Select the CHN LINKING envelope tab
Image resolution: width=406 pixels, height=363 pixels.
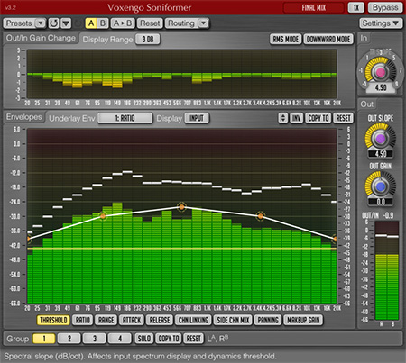coord(193,320)
